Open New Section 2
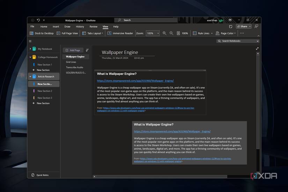Viewport: 288px width, 192px height. pyautogui.click(x=45, y=91)
